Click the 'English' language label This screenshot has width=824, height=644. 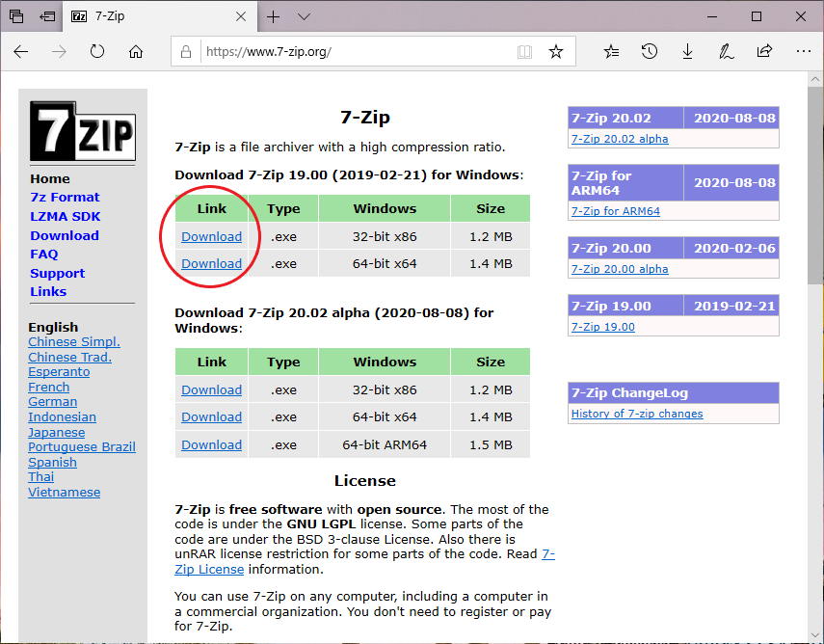pos(53,327)
